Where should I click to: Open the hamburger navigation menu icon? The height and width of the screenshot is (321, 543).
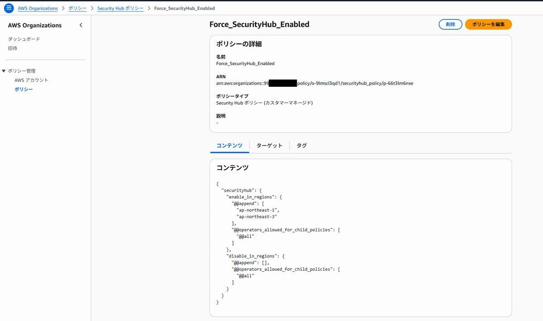[9, 8]
